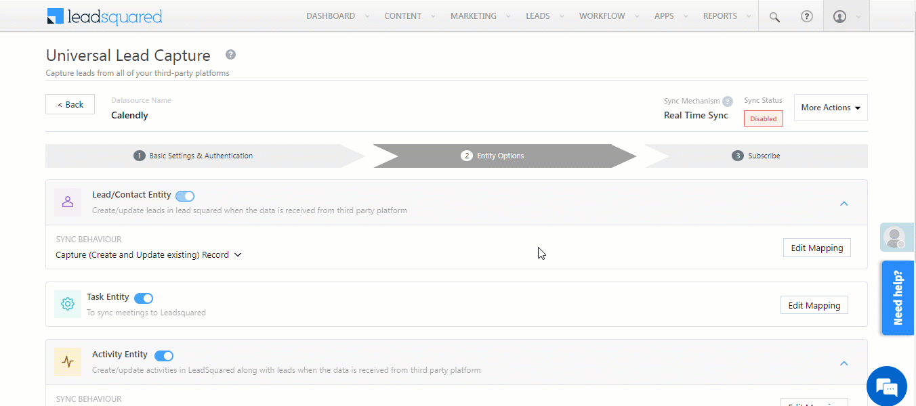
Task: Open the Sync Behaviour record dropdown
Action: 236,254
